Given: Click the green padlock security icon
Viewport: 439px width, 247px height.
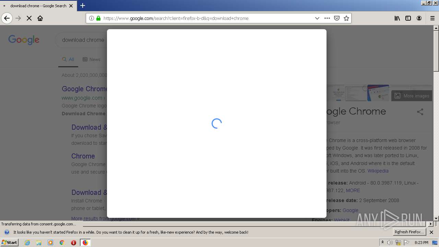Looking at the screenshot, I should coord(98,18).
